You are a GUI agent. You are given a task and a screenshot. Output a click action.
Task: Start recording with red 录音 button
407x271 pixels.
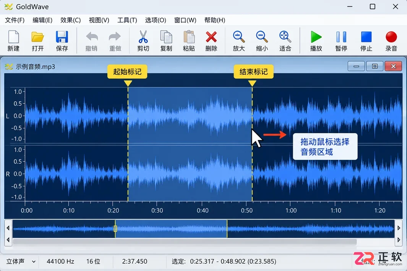tap(391, 41)
